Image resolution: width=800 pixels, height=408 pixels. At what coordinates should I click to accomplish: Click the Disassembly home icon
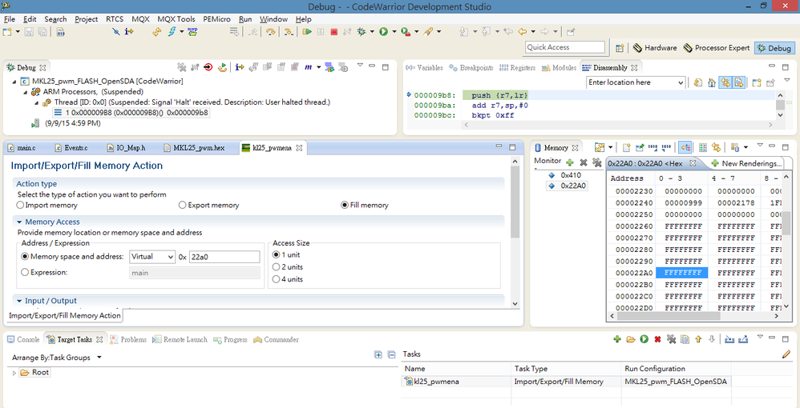[711, 82]
